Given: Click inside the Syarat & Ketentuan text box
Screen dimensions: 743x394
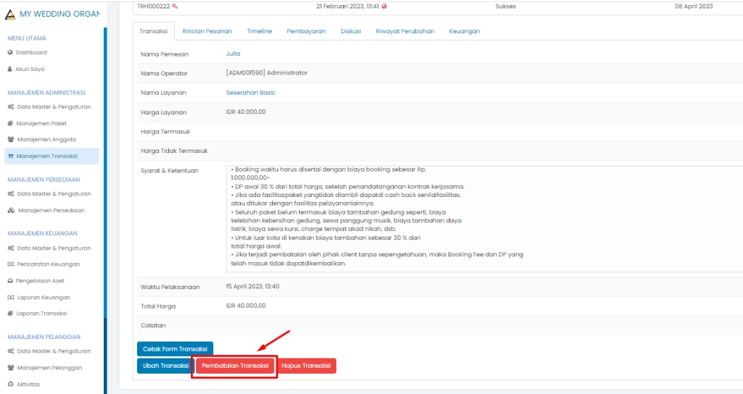Looking at the screenshot, I should pos(479,217).
